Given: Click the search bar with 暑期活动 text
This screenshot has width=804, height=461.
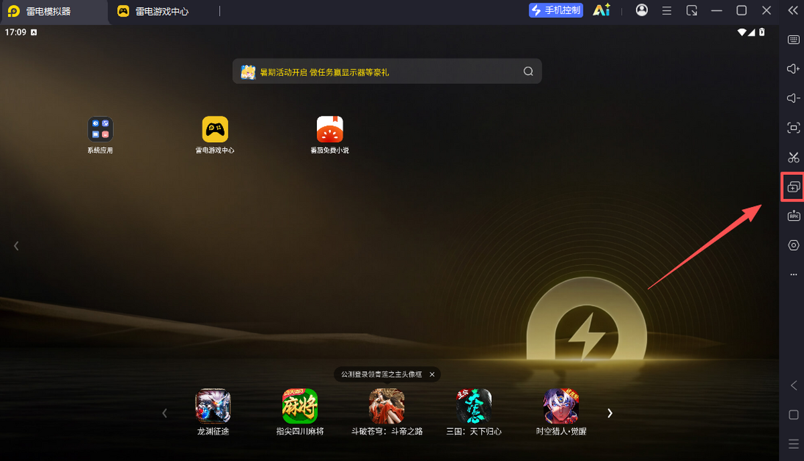Looking at the screenshot, I should pyautogui.click(x=387, y=71).
